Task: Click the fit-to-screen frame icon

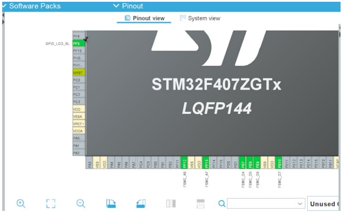Action: tap(51, 203)
